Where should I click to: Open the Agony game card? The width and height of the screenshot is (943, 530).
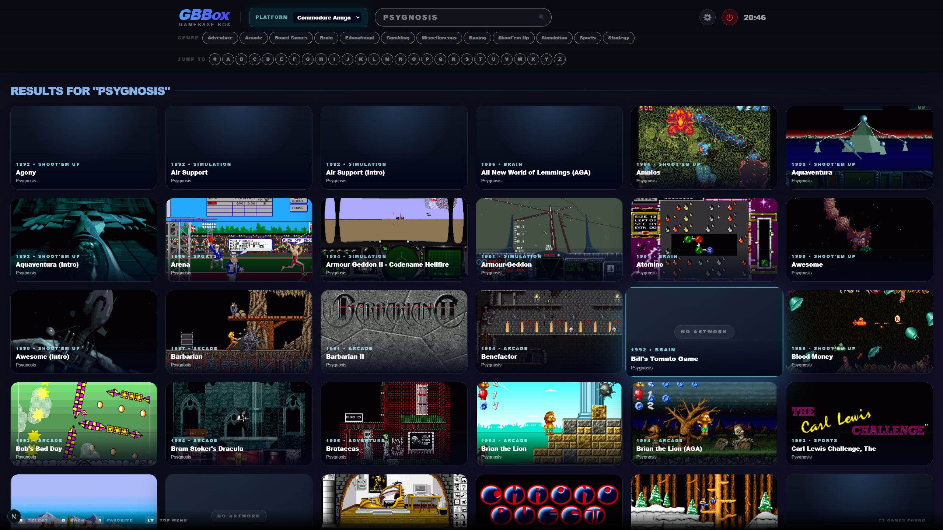coord(84,148)
